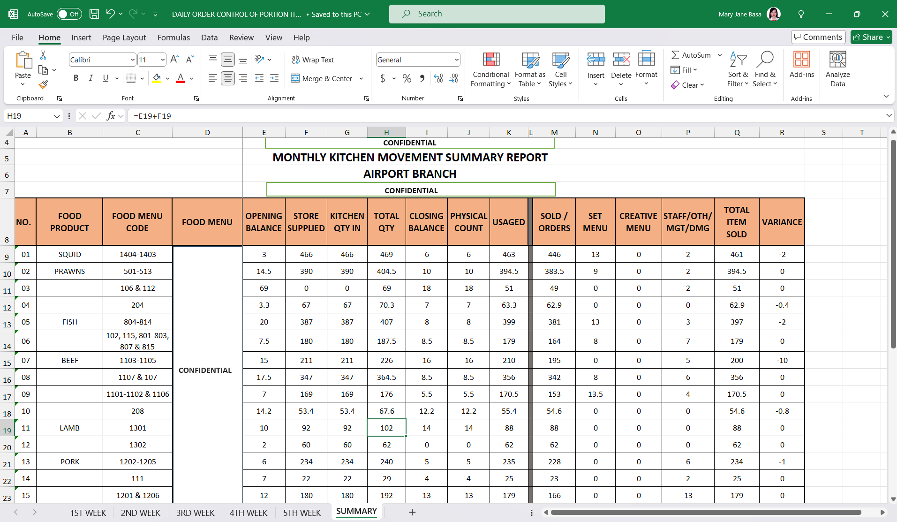Screen dimensions: 897x522
Task: Click the Cut scissors icon
Action: coord(43,55)
